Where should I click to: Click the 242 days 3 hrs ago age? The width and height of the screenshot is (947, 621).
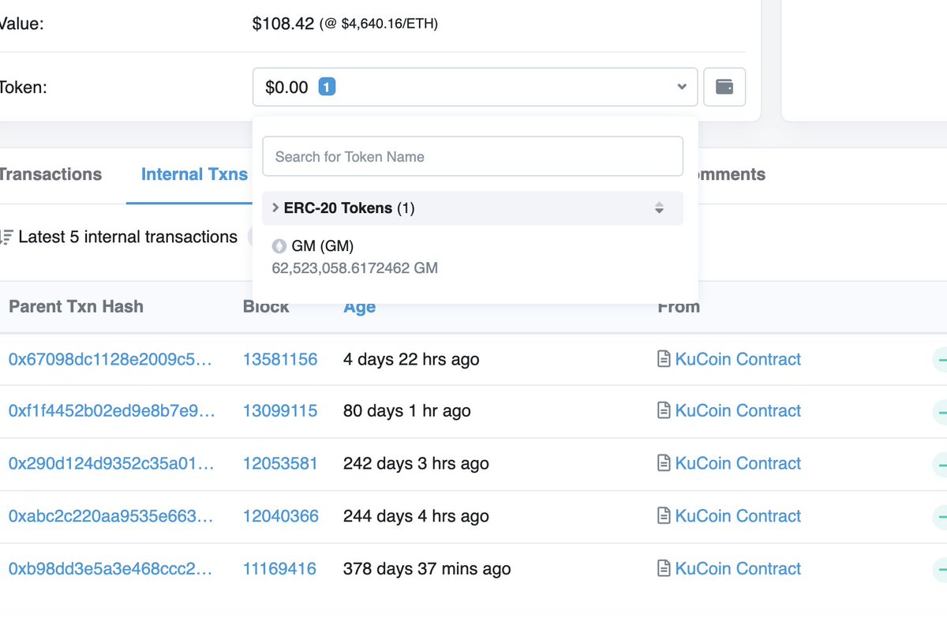pyautogui.click(x=416, y=463)
